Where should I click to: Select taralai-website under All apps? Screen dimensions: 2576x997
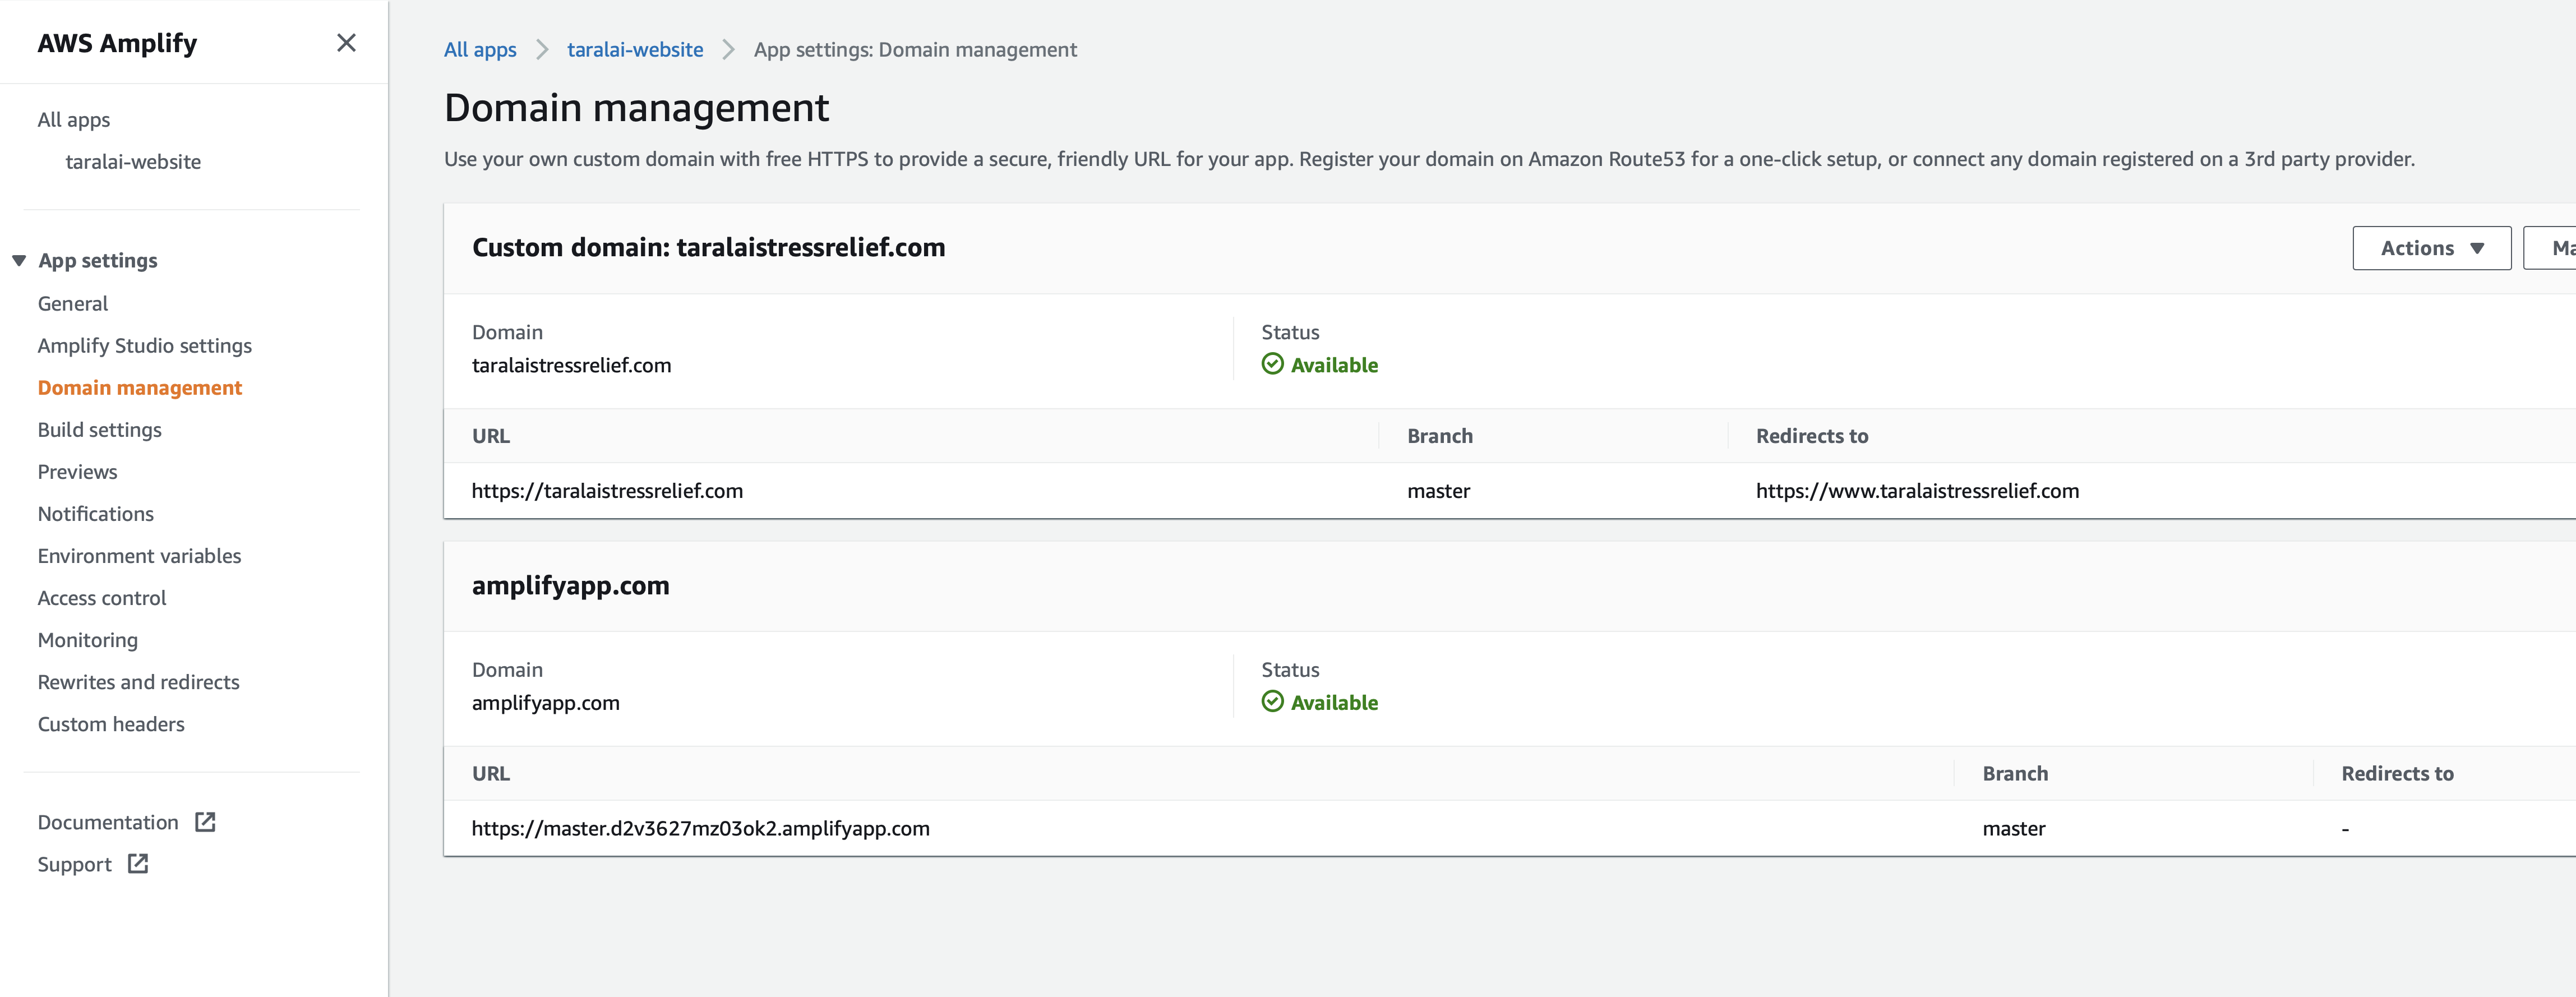[x=133, y=161]
